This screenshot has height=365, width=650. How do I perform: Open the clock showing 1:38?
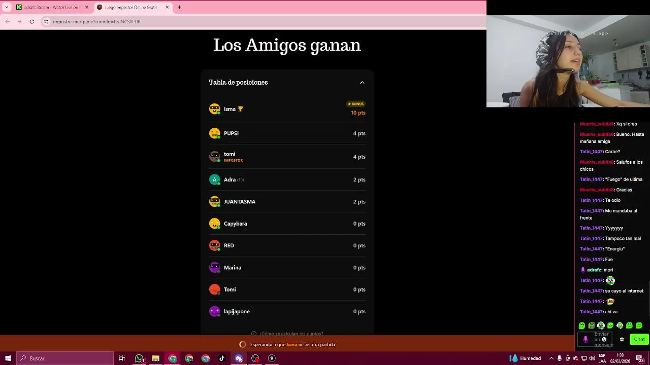pyautogui.click(x=620, y=358)
